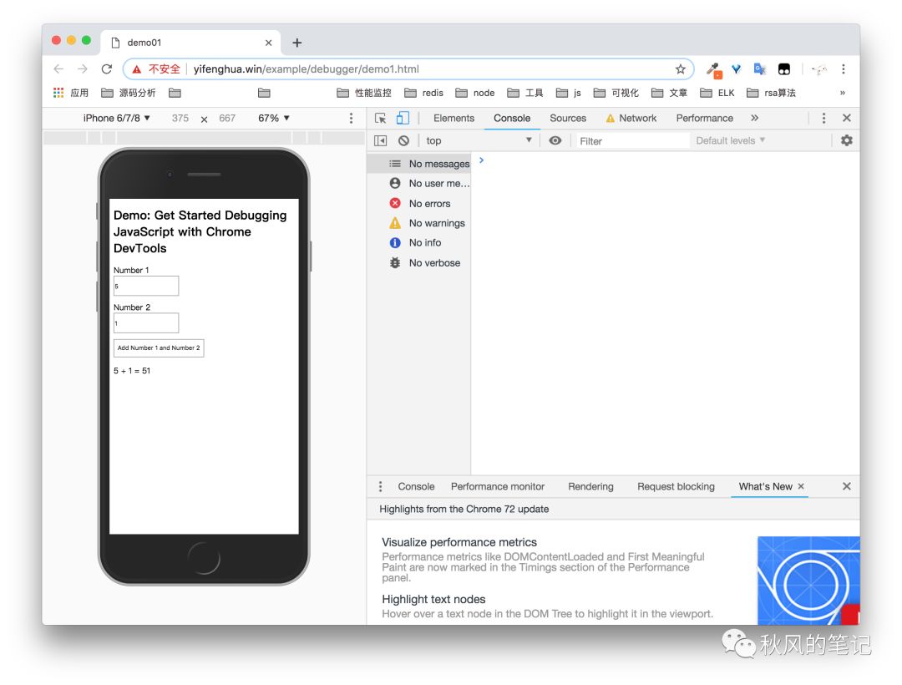Open the iPhone 6/7/8 device dropdown
This screenshot has height=685, width=902.
pyautogui.click(x=117, y=118)
